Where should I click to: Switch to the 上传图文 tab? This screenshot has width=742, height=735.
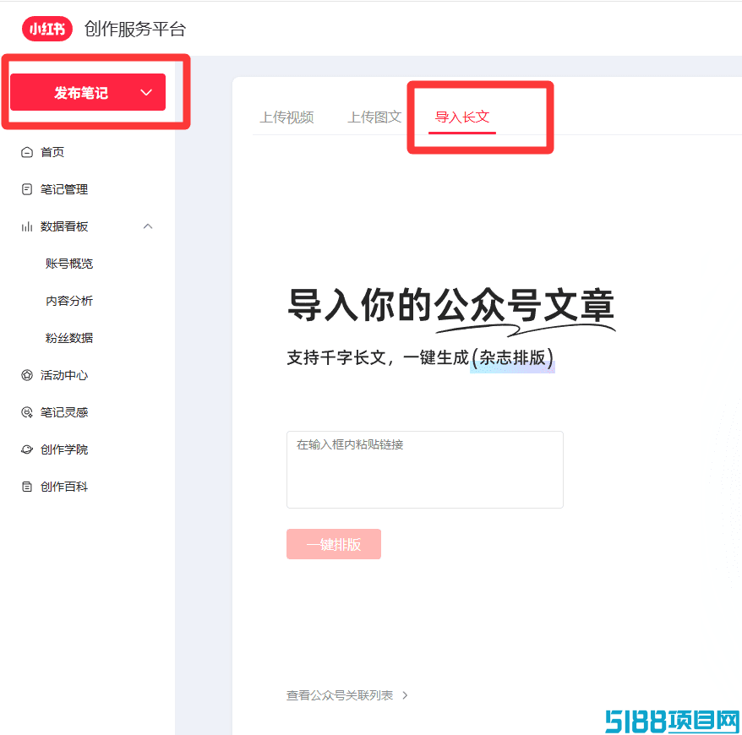[374, 117]
